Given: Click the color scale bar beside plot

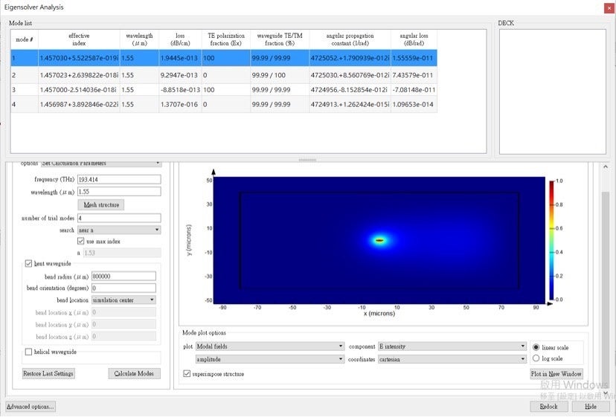Looking at the screenshot, I should (x=551, y=240).
